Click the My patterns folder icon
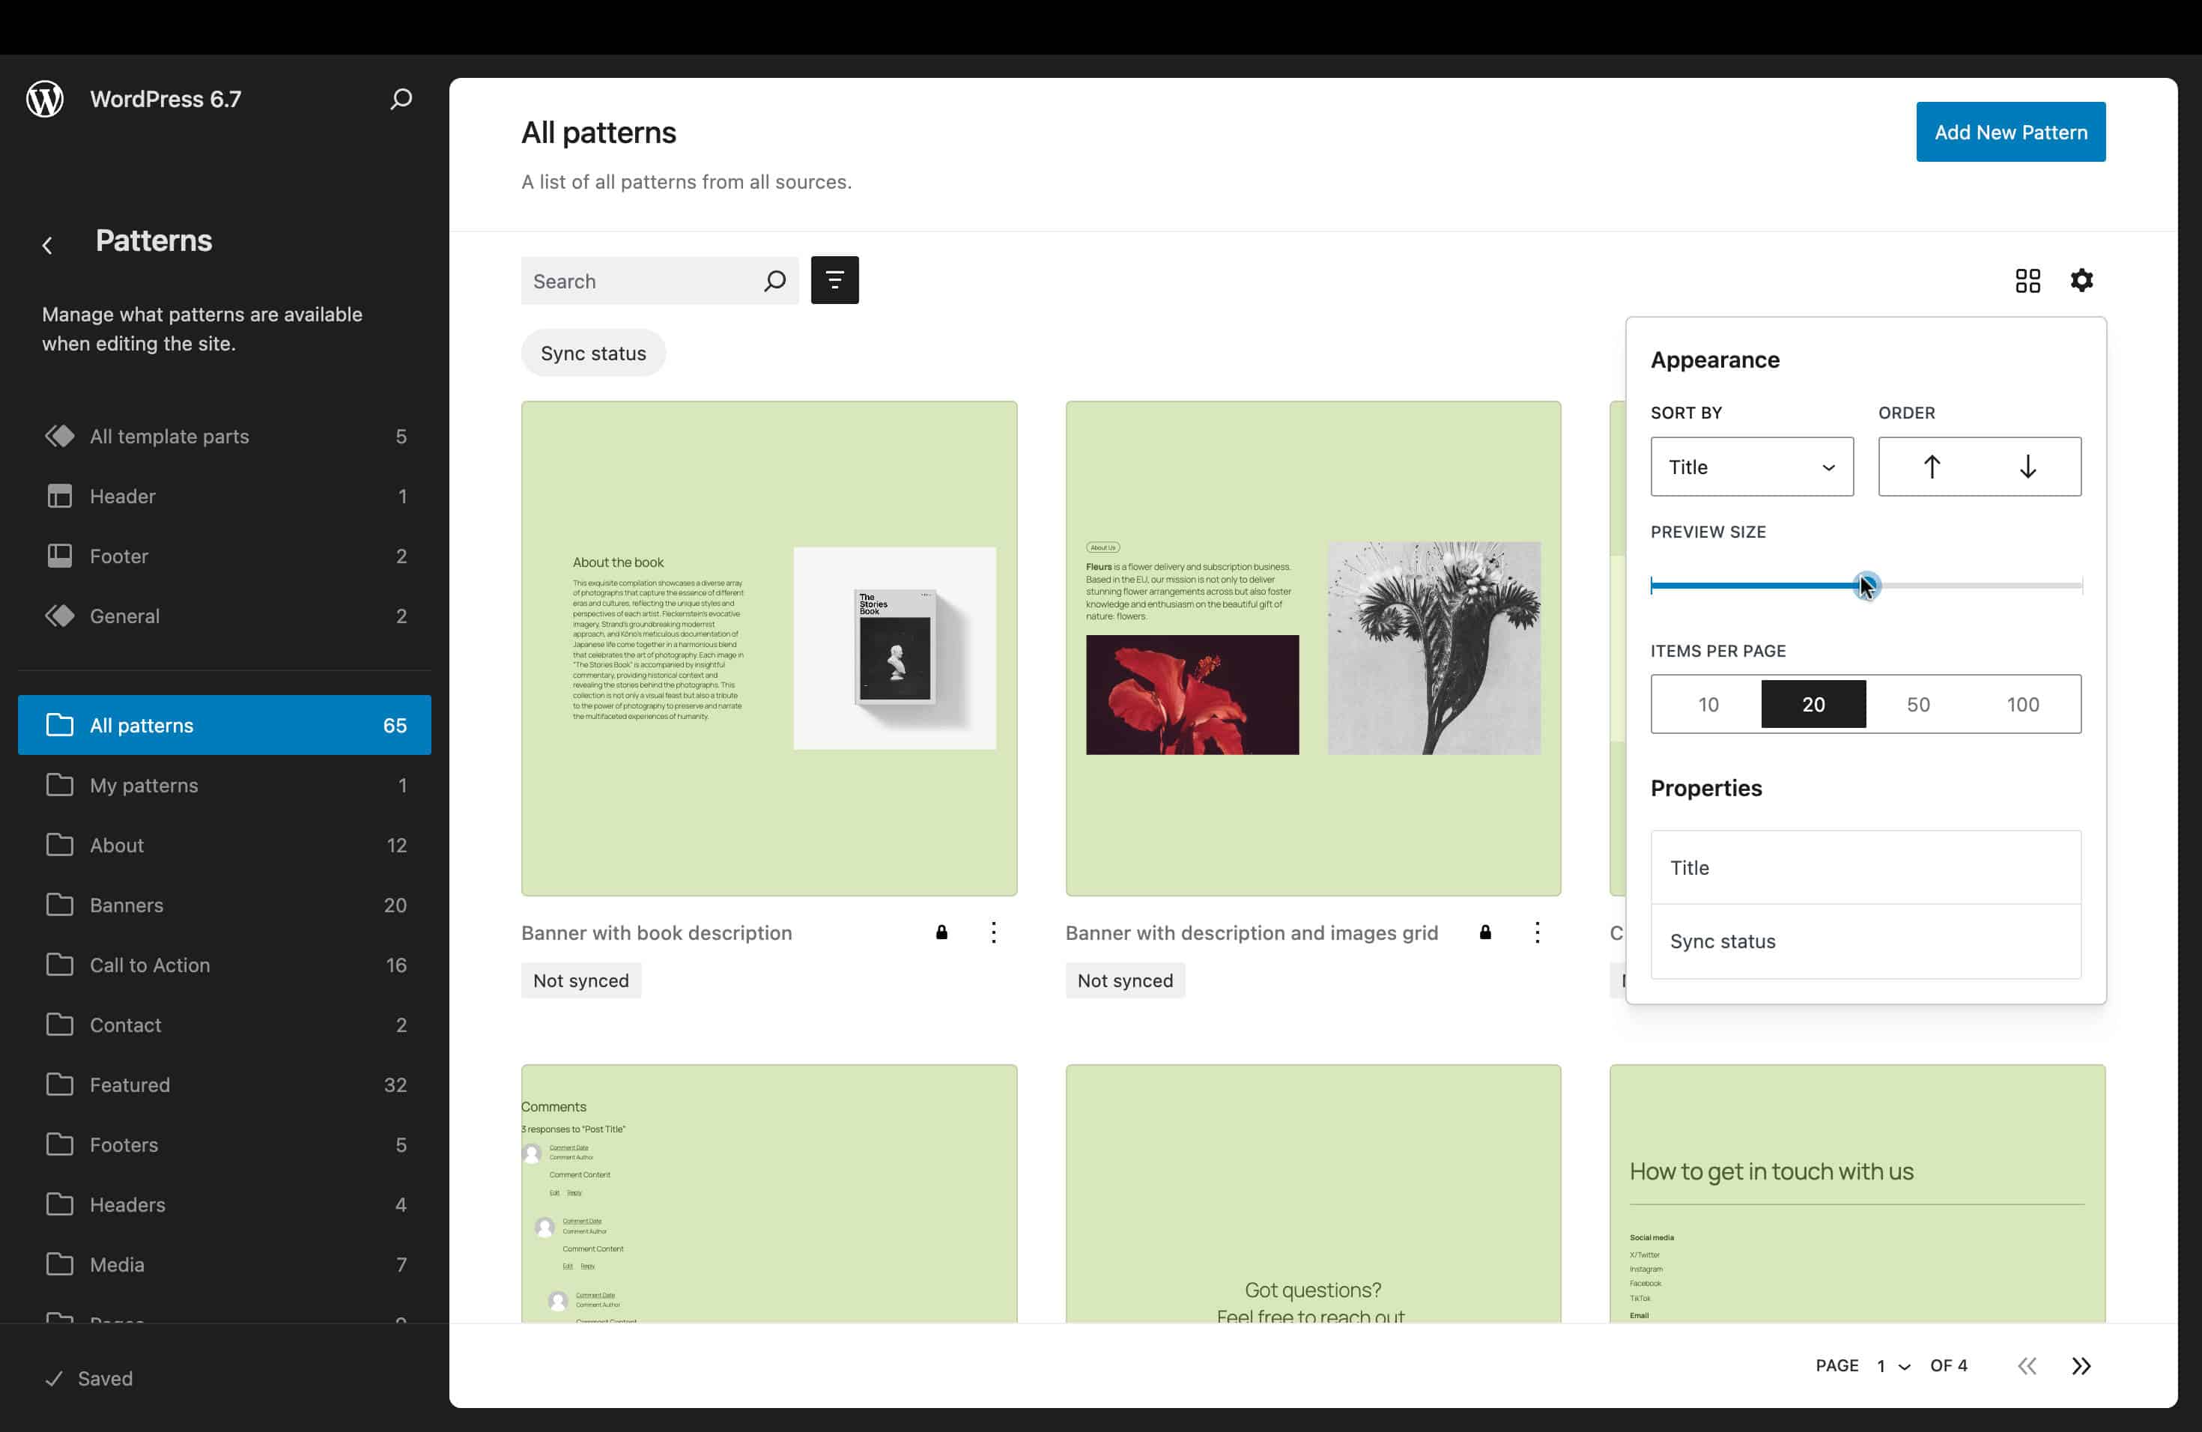This screenshot has width=2202, height=1432. click(60, 786)
